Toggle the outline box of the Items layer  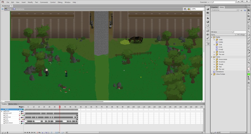pos(23,121)
